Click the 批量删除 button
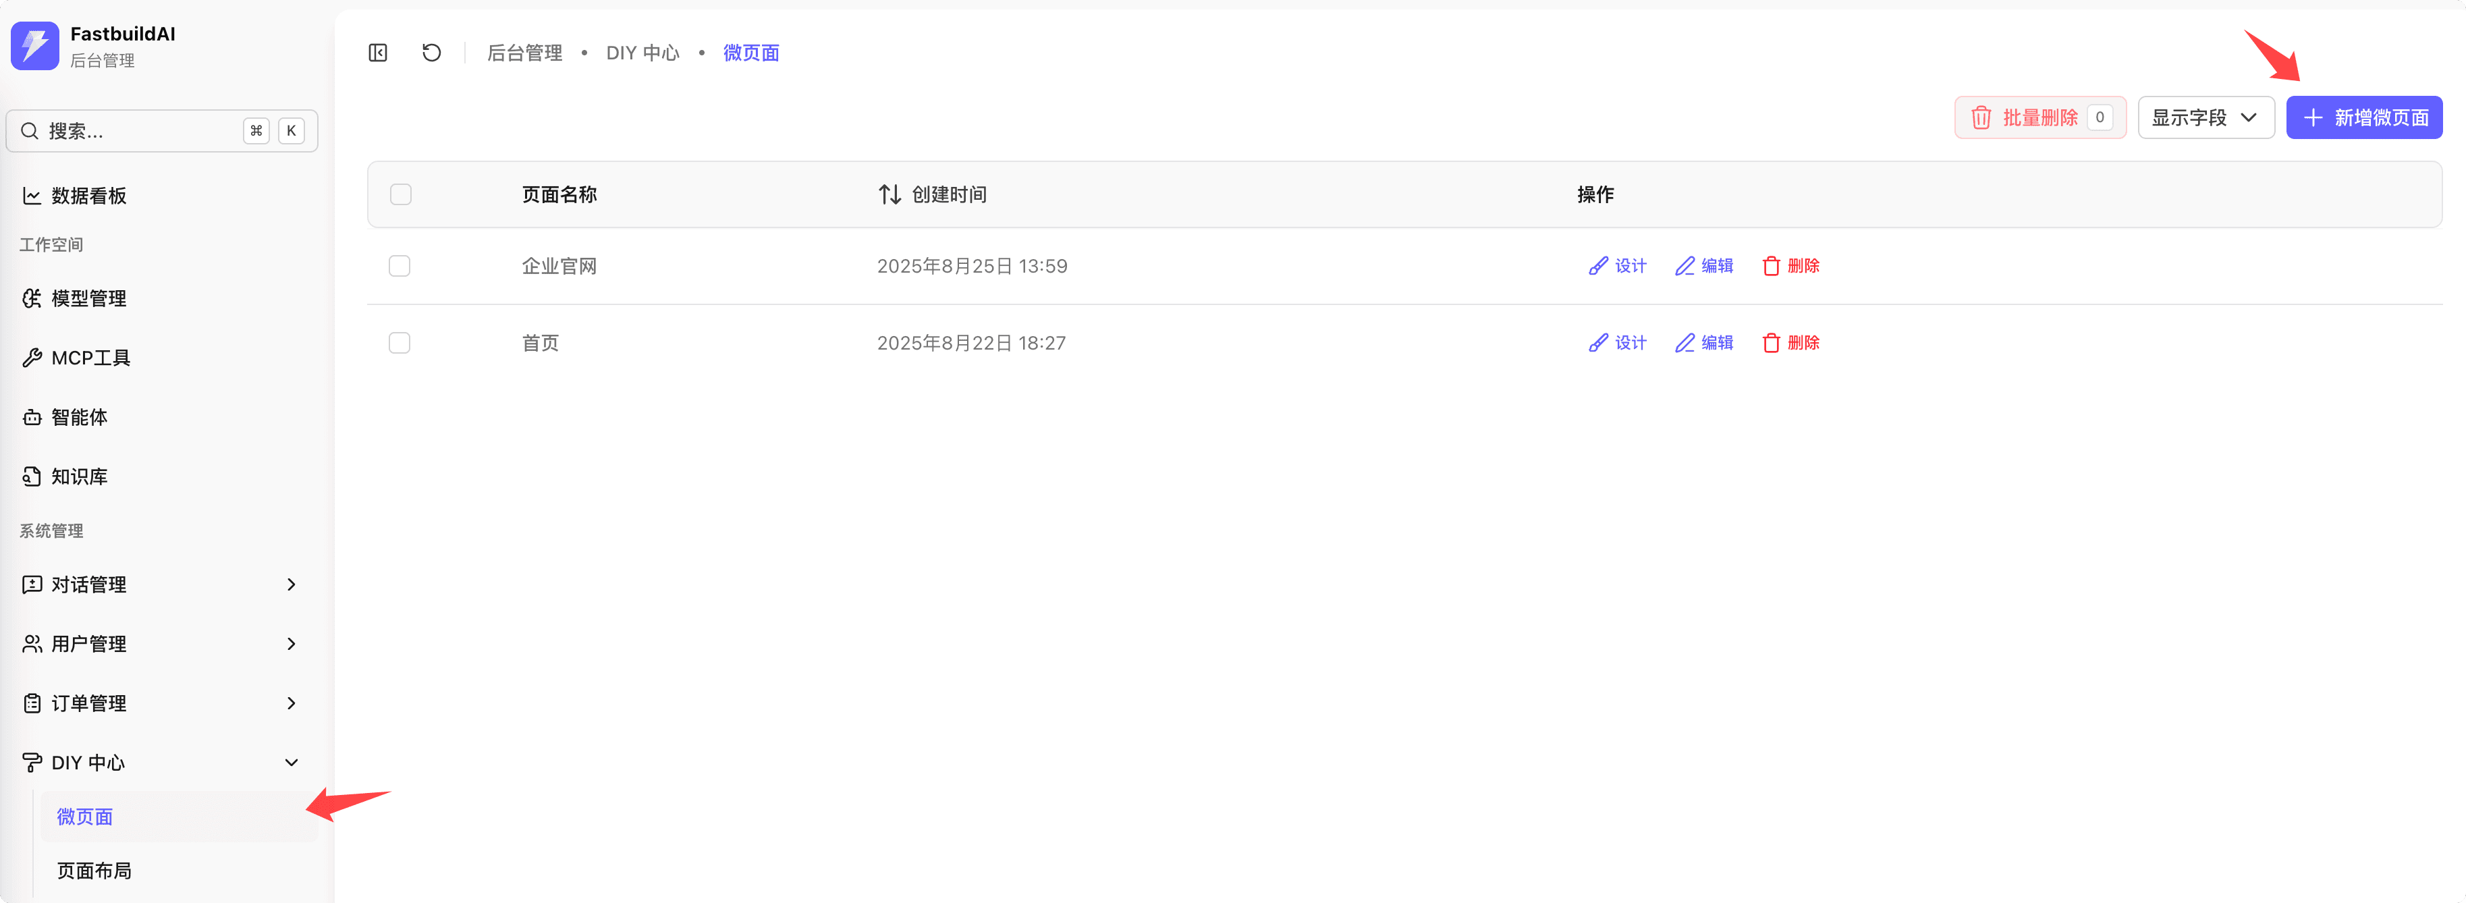 click(2039, 118)
